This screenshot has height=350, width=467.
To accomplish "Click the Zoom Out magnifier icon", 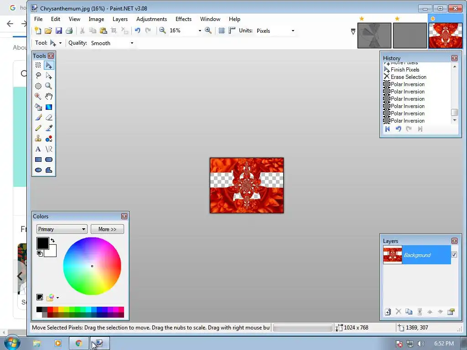I will (x=163, y=31).
